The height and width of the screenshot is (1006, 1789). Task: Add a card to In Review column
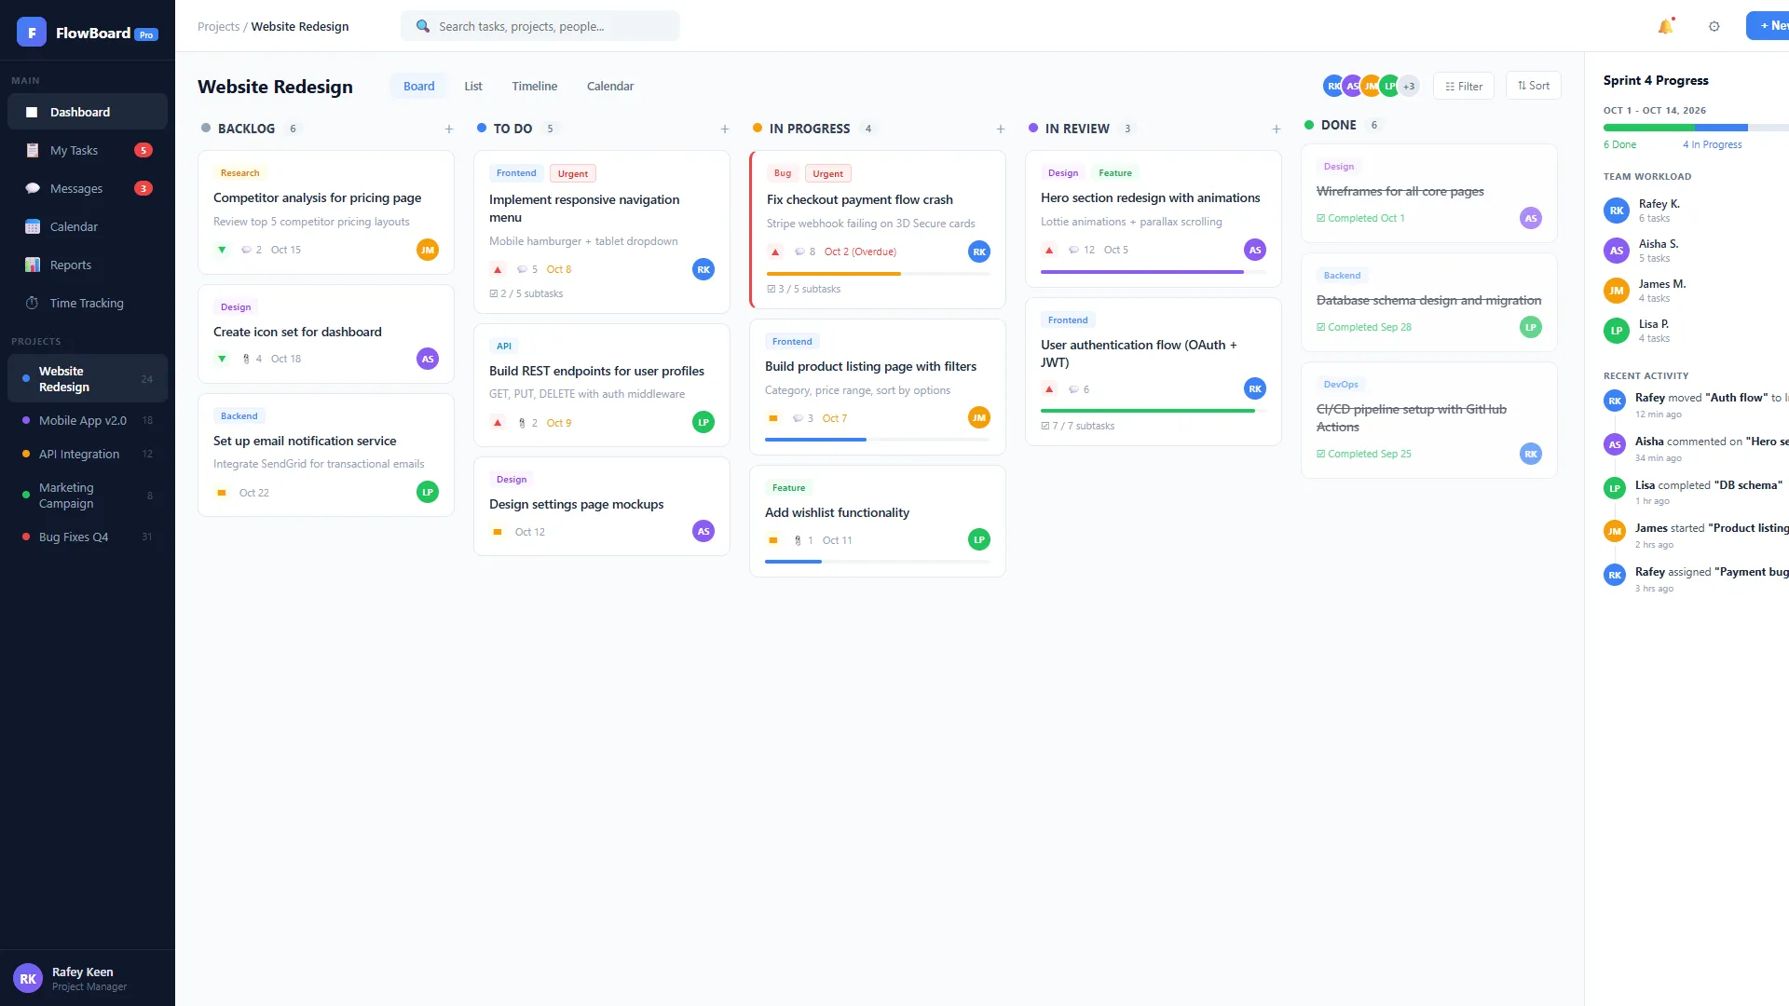click(1277, 129)
